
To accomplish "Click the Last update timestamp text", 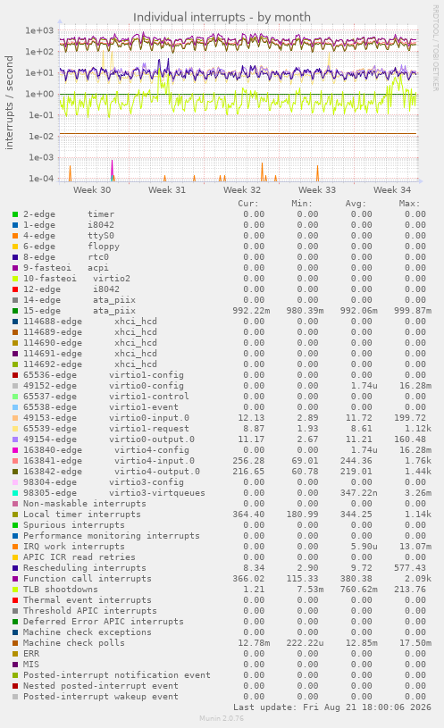I will click(x=332, y=707).
